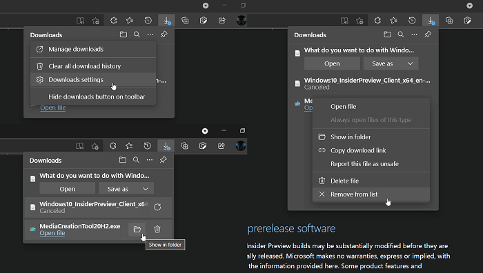Select Manage downloads in the more-options menu
Screen dimensions: 483x273
click(x=93, y=49)
